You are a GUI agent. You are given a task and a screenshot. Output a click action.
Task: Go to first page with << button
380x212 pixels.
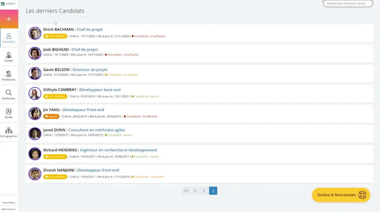186,191
